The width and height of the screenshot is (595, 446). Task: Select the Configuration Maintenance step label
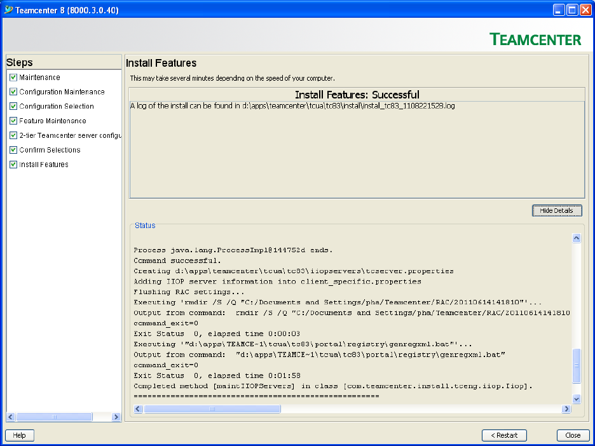click(x=62, y=91)
